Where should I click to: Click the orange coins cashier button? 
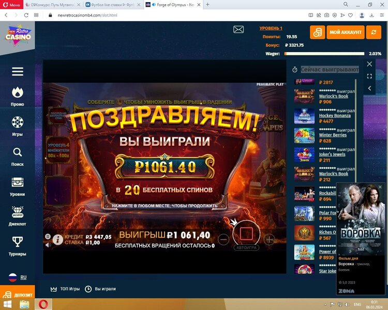(x=318, y=32)
